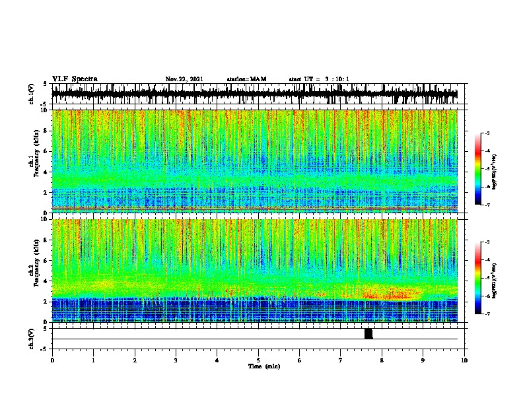Click the ch.1 voltage waveform trace
Viewport: 523px width, 404px height.
tap(254, 94)
